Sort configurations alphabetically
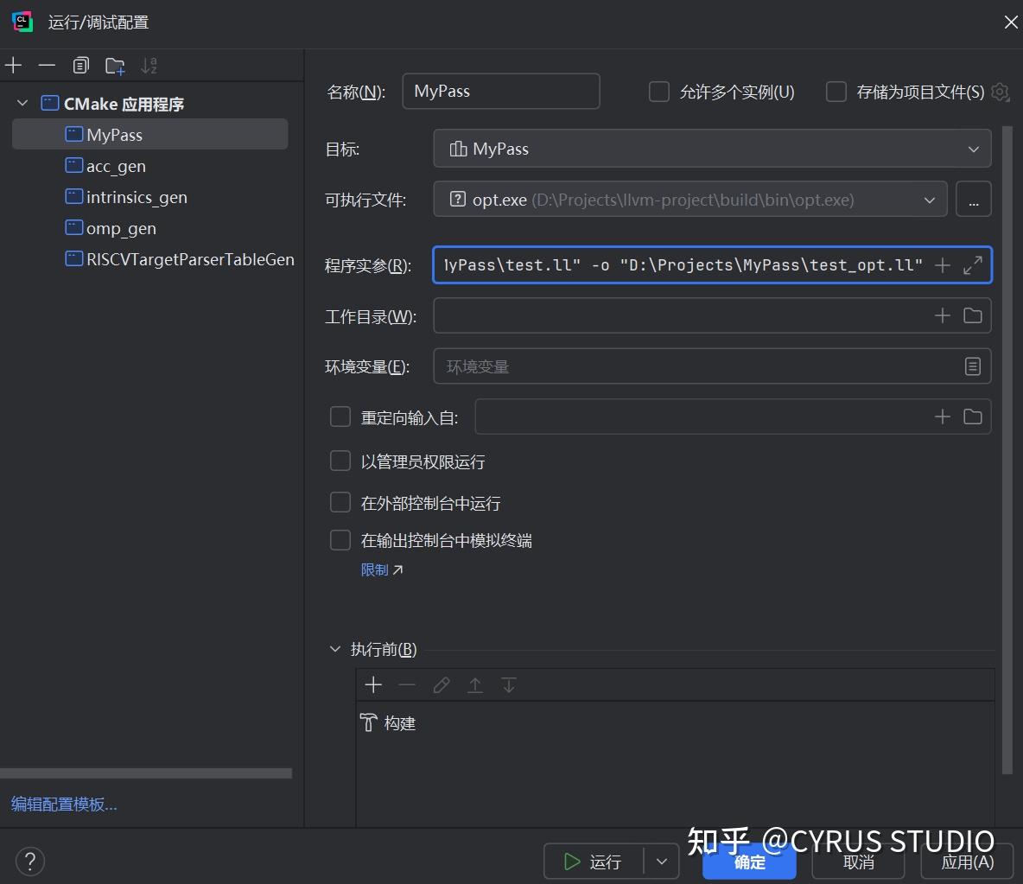This screenshot has width=1023, height=884. 149,65
